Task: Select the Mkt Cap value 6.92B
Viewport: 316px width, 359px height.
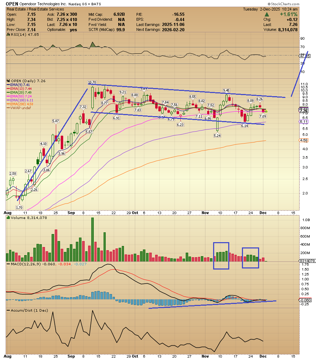Action: (x=119, y=14)
